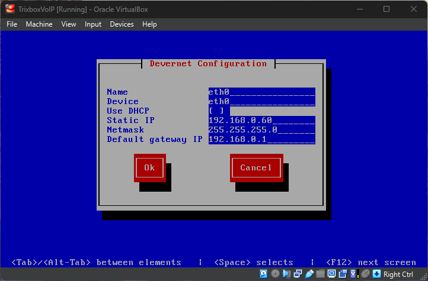Click the Use DHCP label
Image resolution: width=428 pixels, height=281 pixels.
tap(128, 111)
